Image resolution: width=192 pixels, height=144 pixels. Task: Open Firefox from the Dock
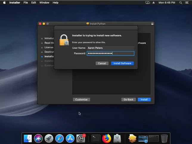coord(106,138)
